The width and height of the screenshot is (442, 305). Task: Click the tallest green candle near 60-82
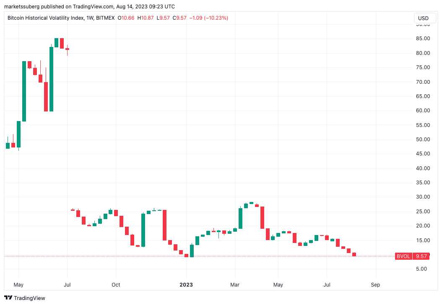tap(52, 79)
